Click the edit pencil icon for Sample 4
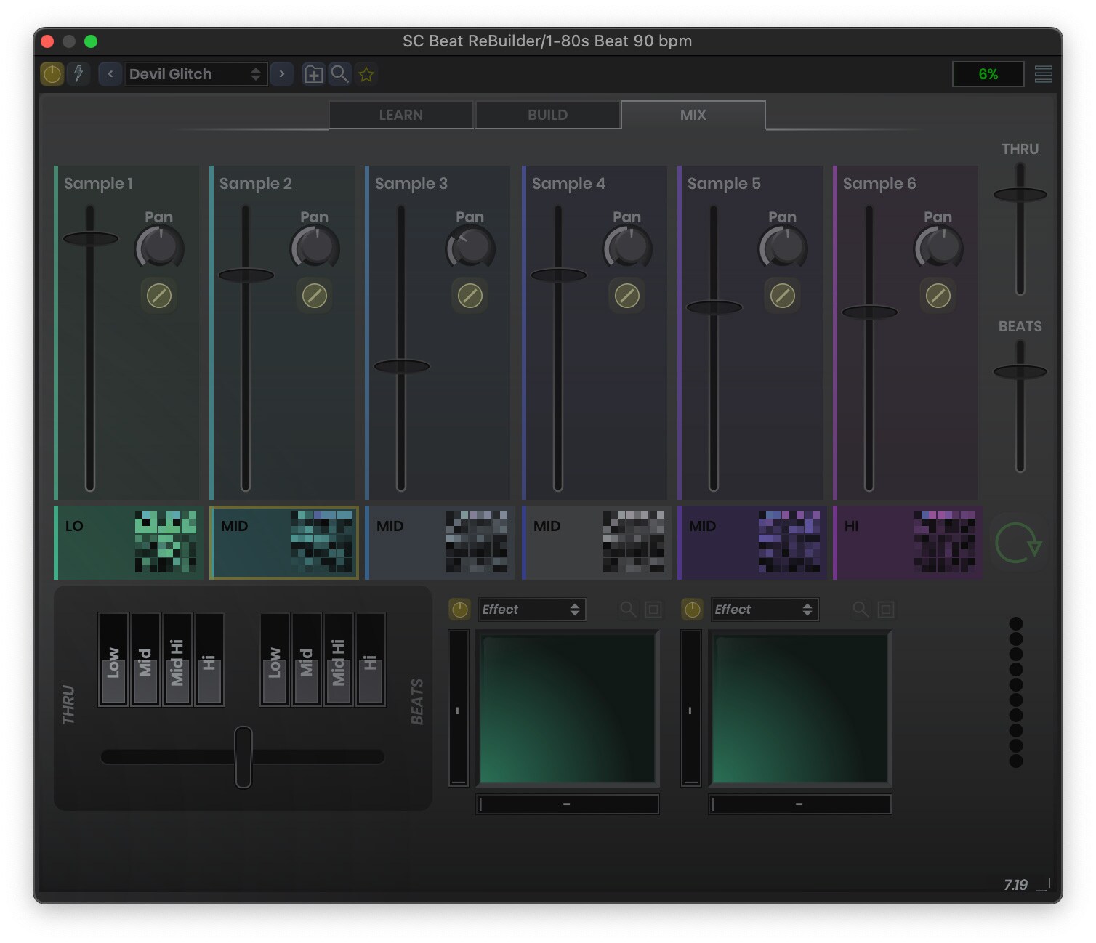Image resolution: width=1096 pixels, height=943 pixels. coord(626,296)
